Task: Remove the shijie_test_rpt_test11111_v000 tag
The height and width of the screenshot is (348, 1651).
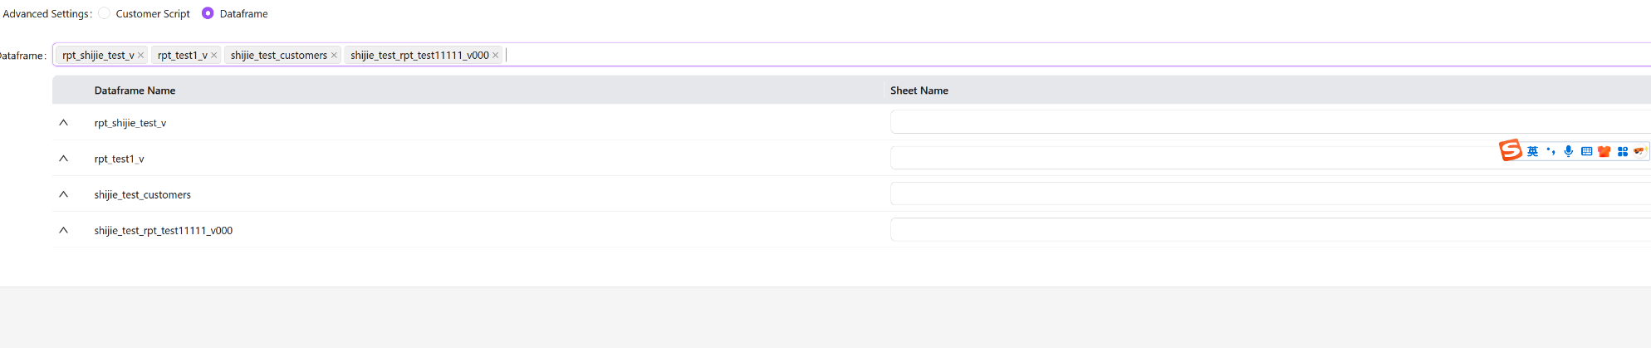Action: [x=496, y=56]
